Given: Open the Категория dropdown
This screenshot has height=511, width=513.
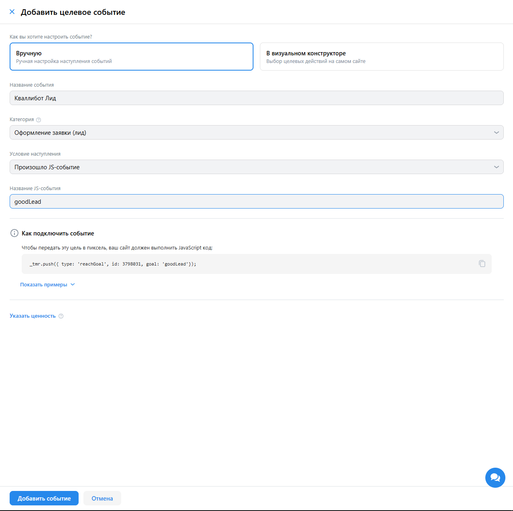Looking at the screenshot, I should click(256, 132).
